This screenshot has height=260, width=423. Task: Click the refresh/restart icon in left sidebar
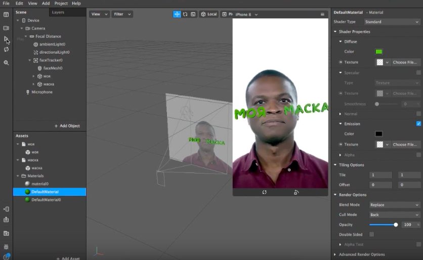[x=6, y=50]
